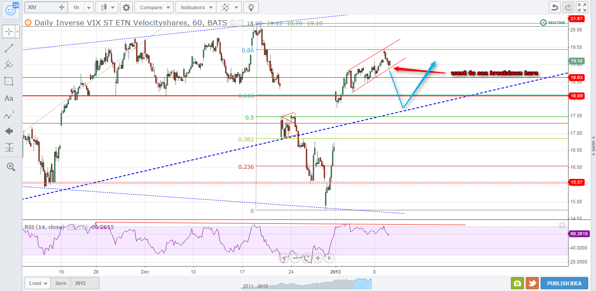This screenshot has width=596, height=291.
Task: Open the Compare dropdown
Action: pyautogui.click(x=154, y=7)
